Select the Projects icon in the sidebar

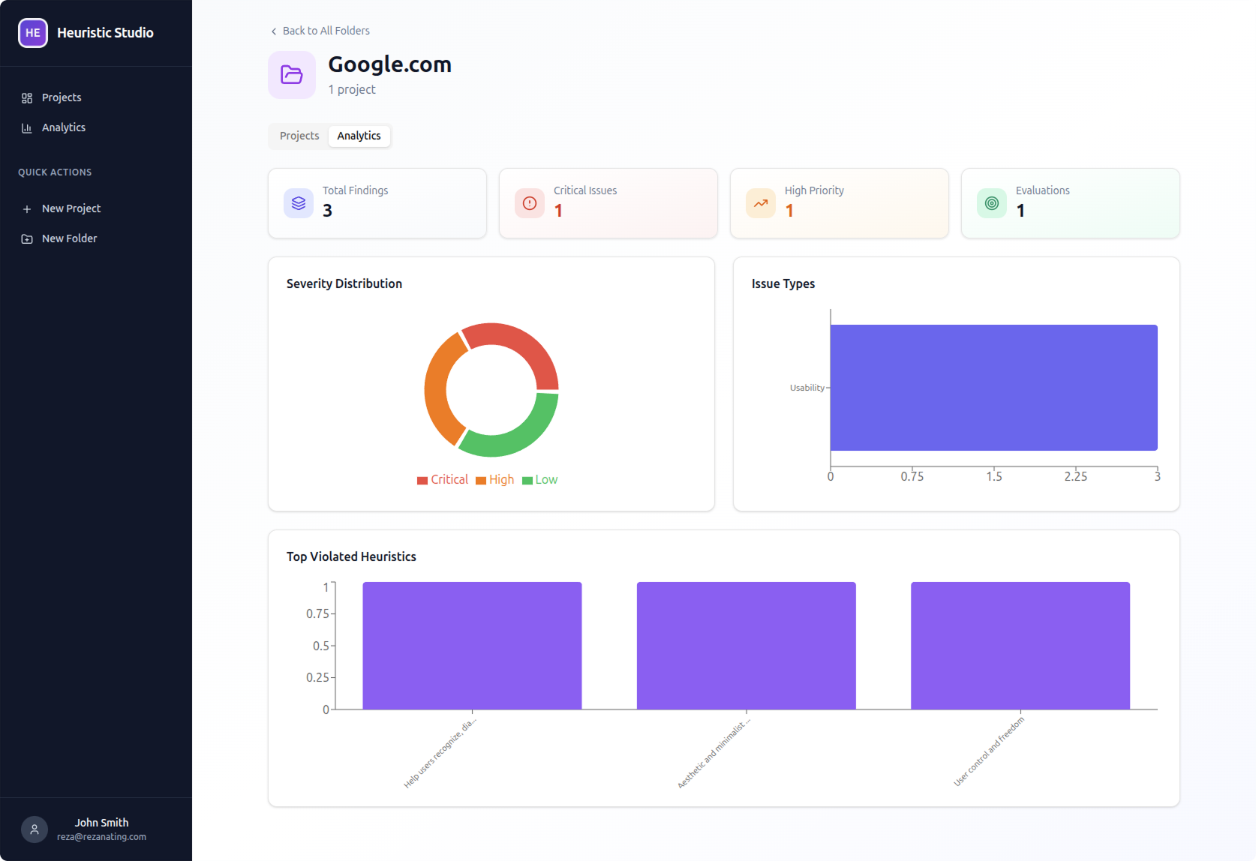(x=26, y=97)
